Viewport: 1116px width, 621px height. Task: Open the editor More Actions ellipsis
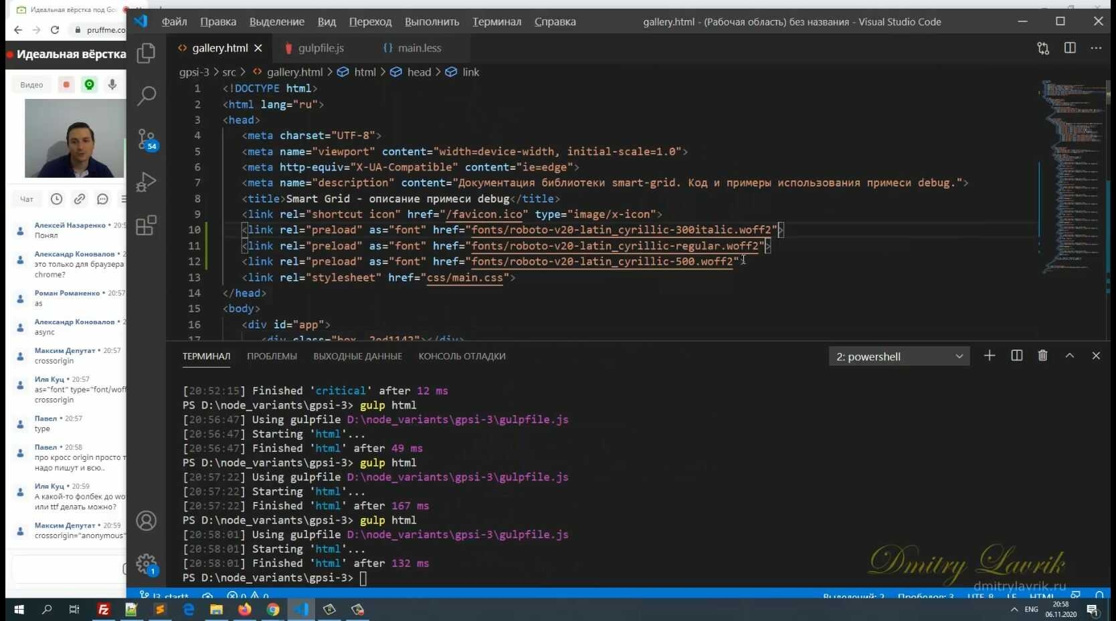click(1096, 48)
